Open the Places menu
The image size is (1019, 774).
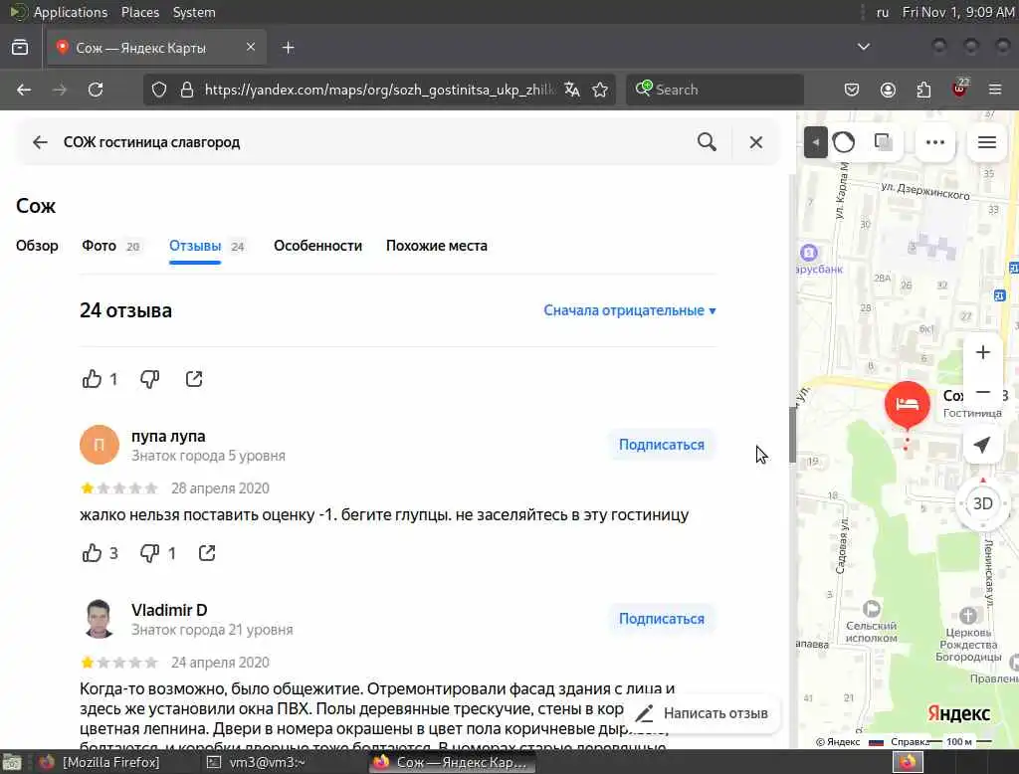click(140, 12)
